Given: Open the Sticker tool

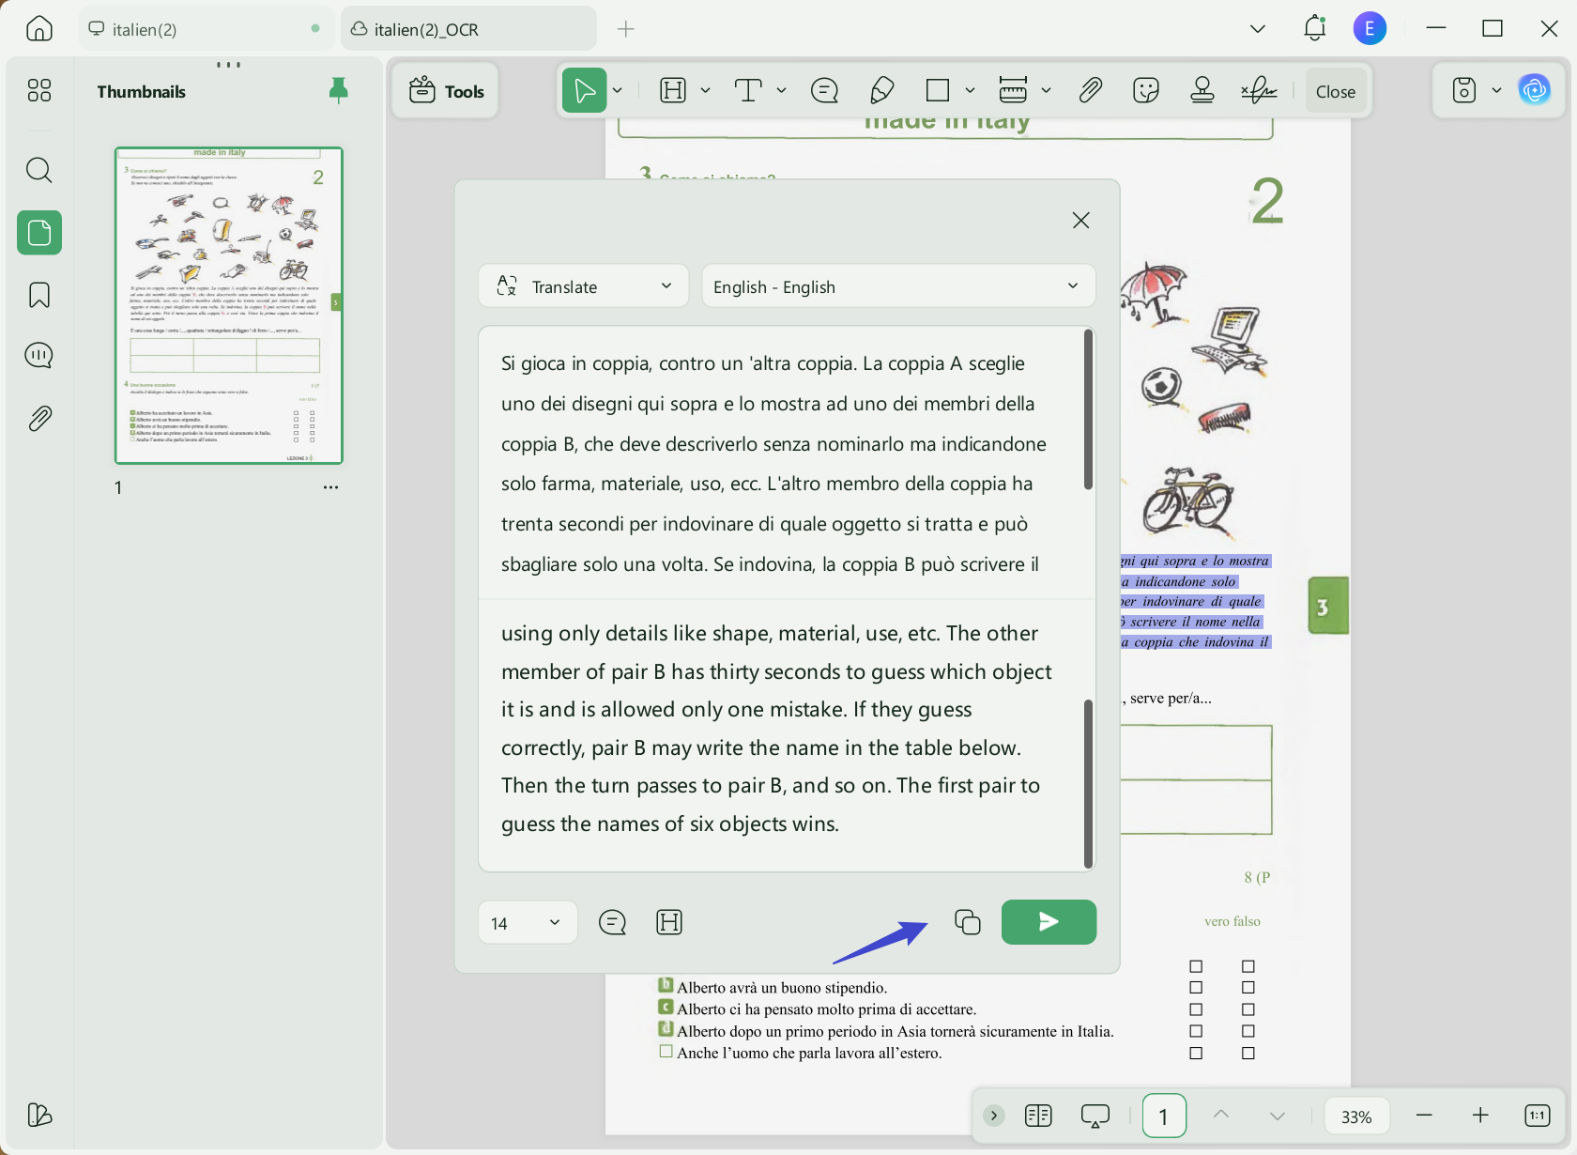Looking at the screenshot, I should pos(1146,91).
